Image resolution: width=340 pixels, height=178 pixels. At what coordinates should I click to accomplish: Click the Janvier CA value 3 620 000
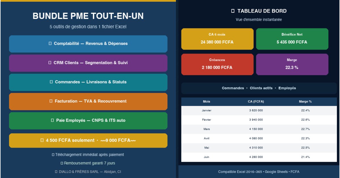point(256,111)
